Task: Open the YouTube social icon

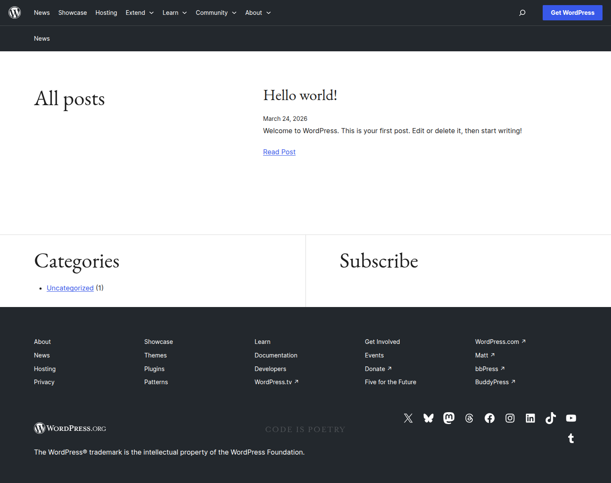Action: [571, 418]
